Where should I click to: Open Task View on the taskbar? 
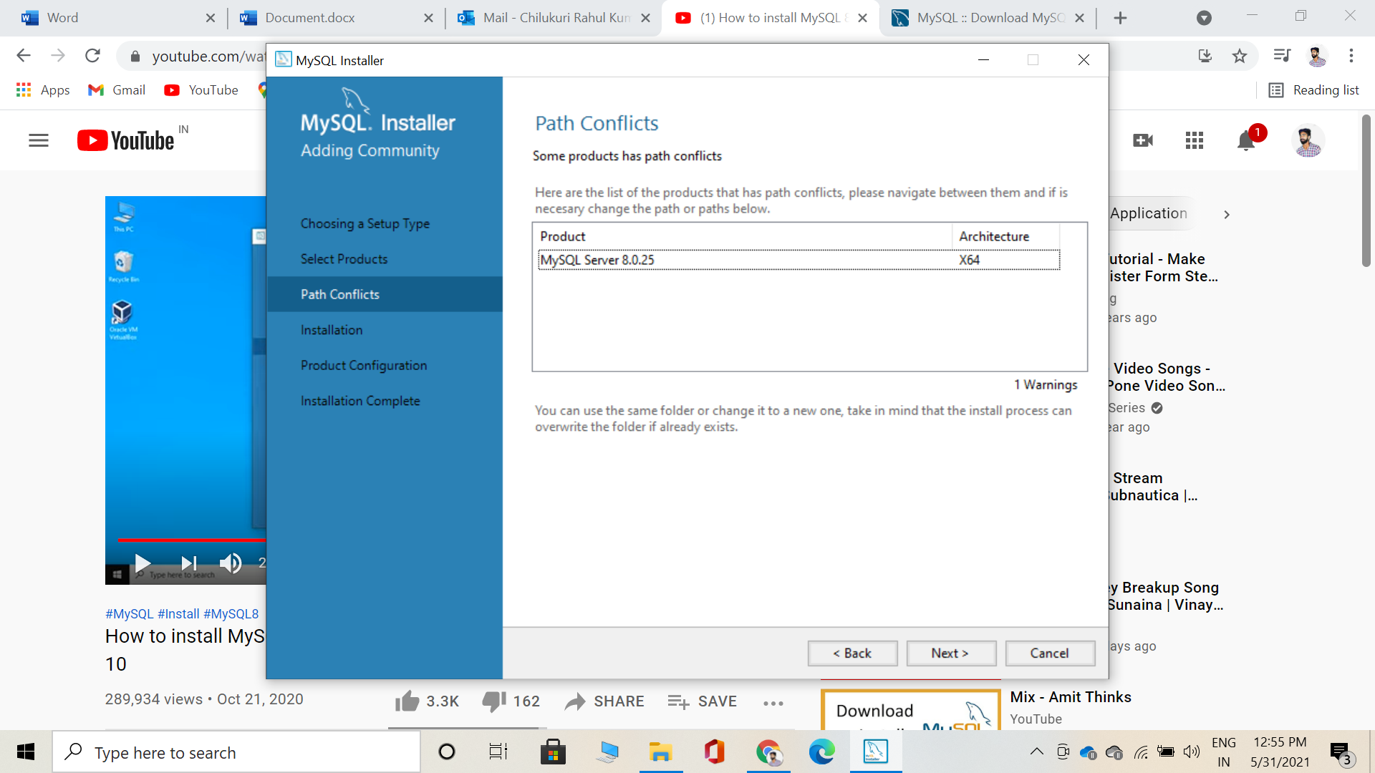click(x=498, y=752)
